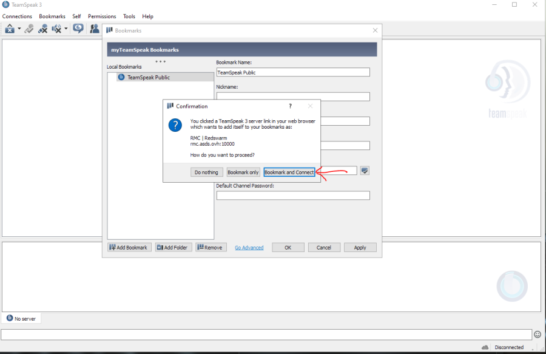Select the No server tab
546x354 pixels.
(x=22, y=318)
